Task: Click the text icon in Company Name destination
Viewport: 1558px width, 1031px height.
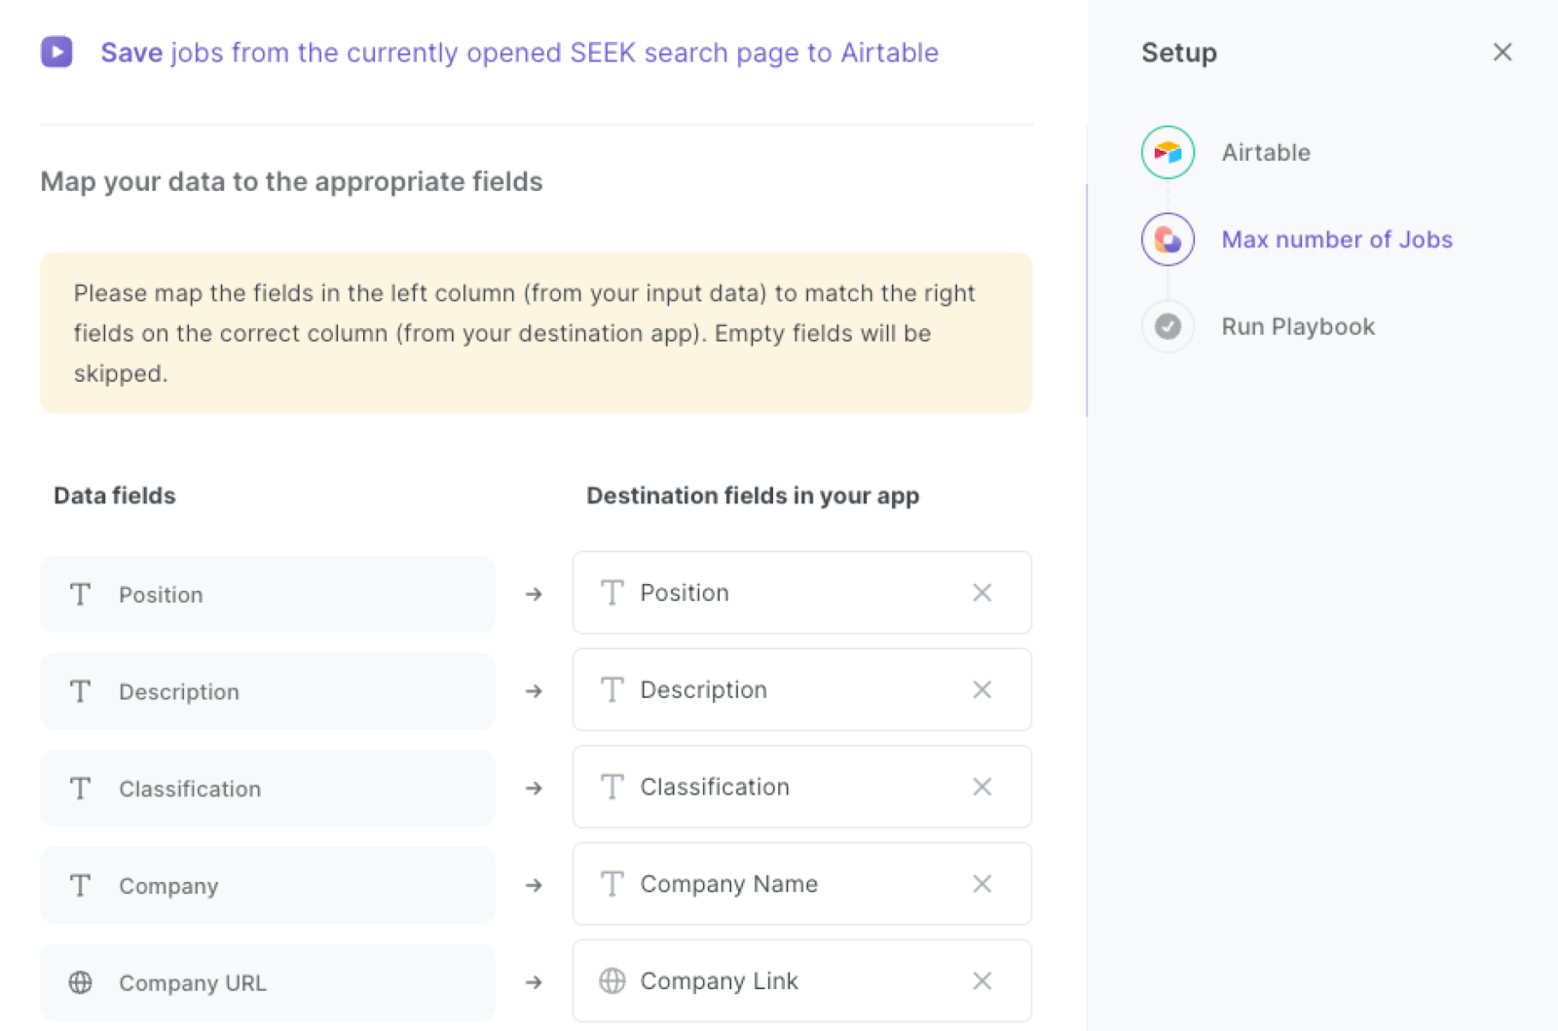Action: click(x=612, y=884)
